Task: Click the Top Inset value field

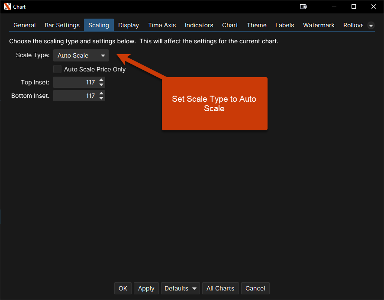Action: [75, 83]
